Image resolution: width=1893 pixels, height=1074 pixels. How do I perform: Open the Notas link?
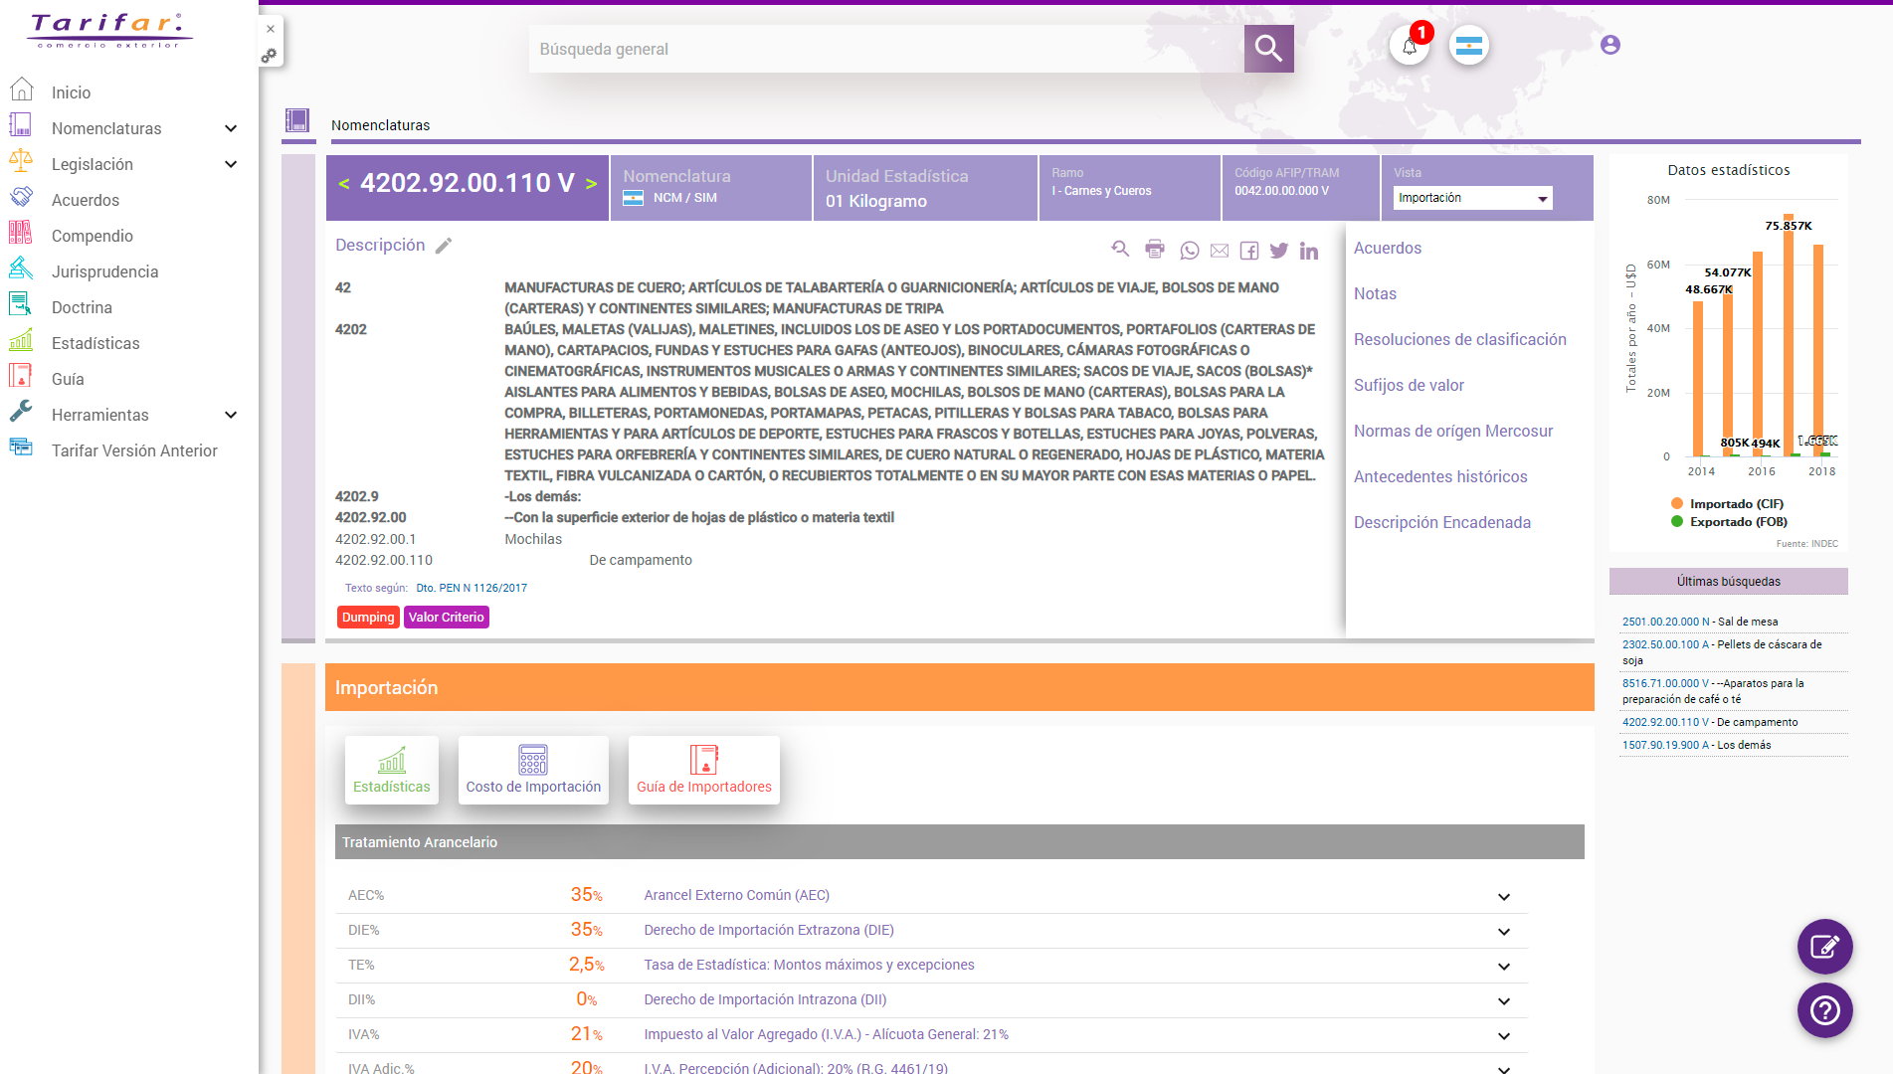(1375, 293)
